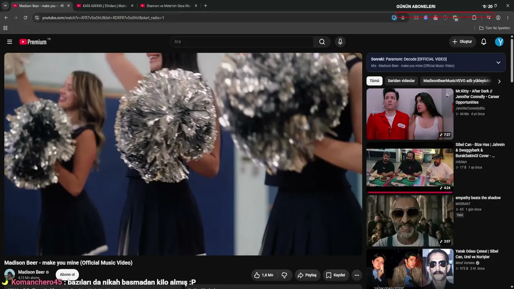514x289 pixels.
Task: Click the search magnifier button
Action: [322, 42]
